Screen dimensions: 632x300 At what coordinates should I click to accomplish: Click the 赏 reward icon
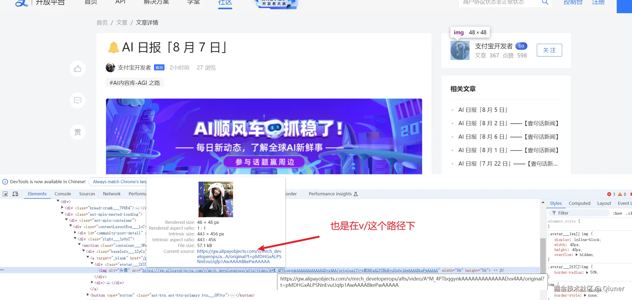78,132
